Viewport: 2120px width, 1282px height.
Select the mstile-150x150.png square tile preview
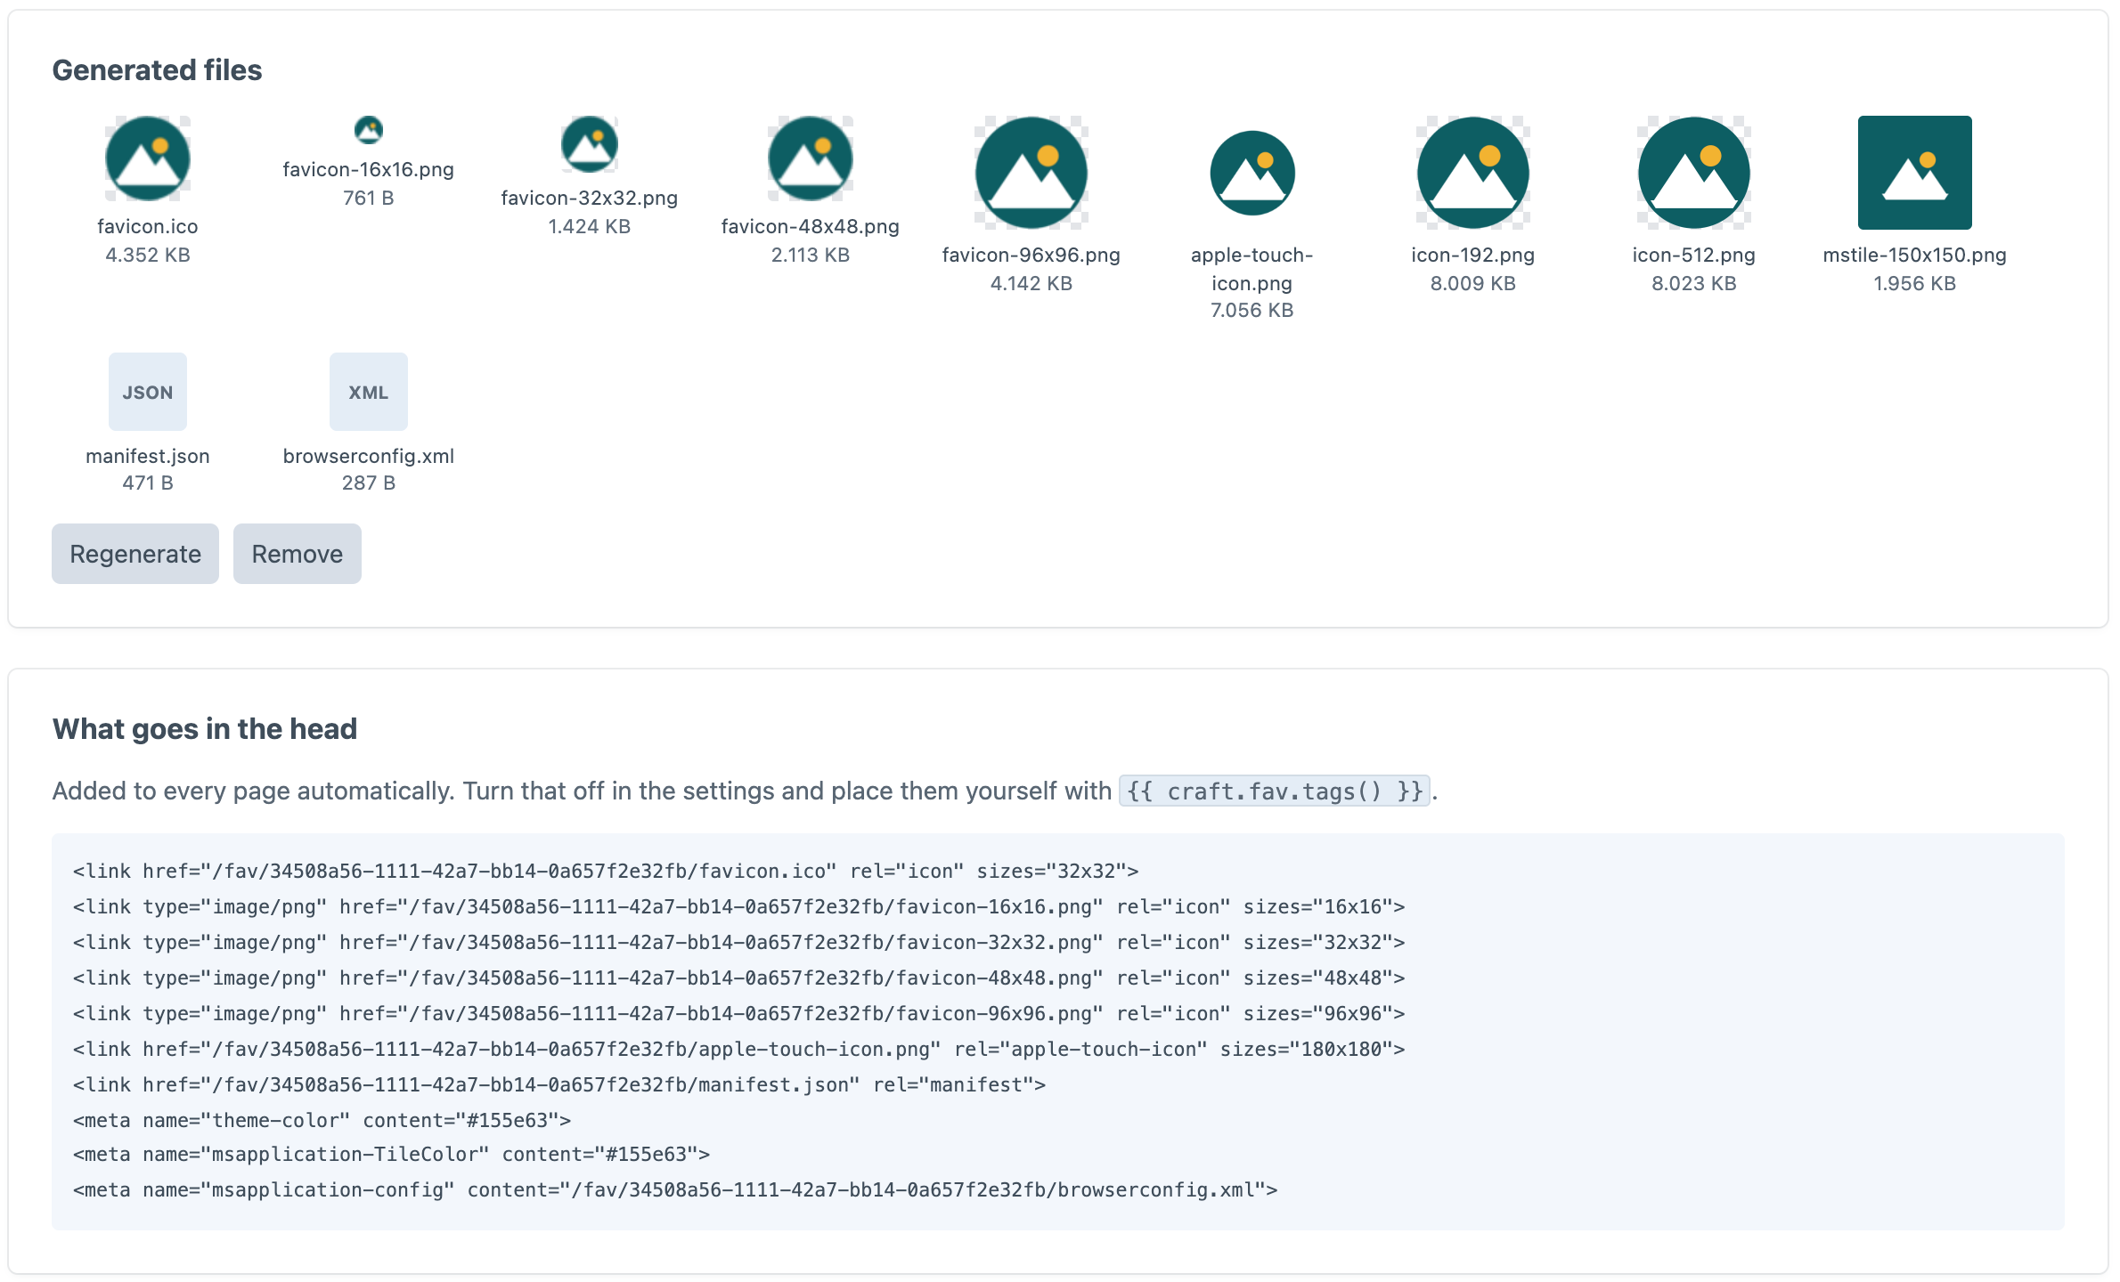[1915, 173]
